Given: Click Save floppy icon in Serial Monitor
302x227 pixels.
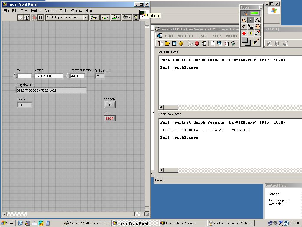Looking at the screenshot, I should [x=174, y=43].
